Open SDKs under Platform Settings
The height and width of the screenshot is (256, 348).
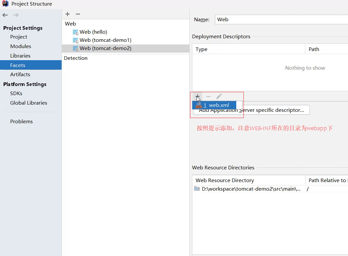(x=16, y=94)
